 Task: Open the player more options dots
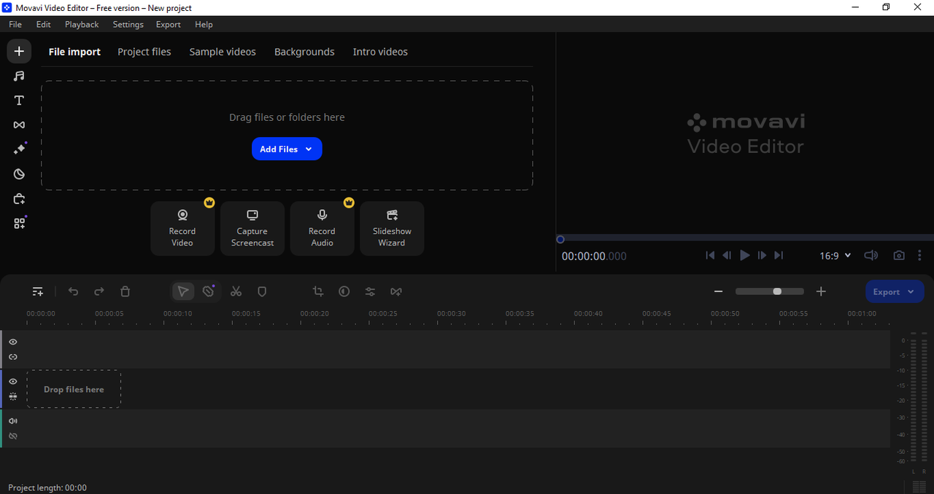tap(919, 256)
